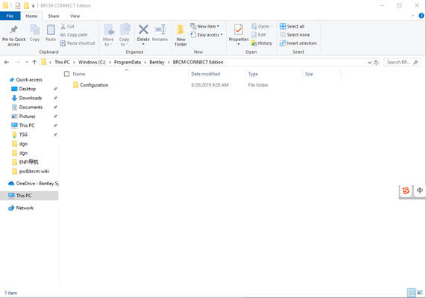Click Edit in the Open group

(x=259, y=35)
